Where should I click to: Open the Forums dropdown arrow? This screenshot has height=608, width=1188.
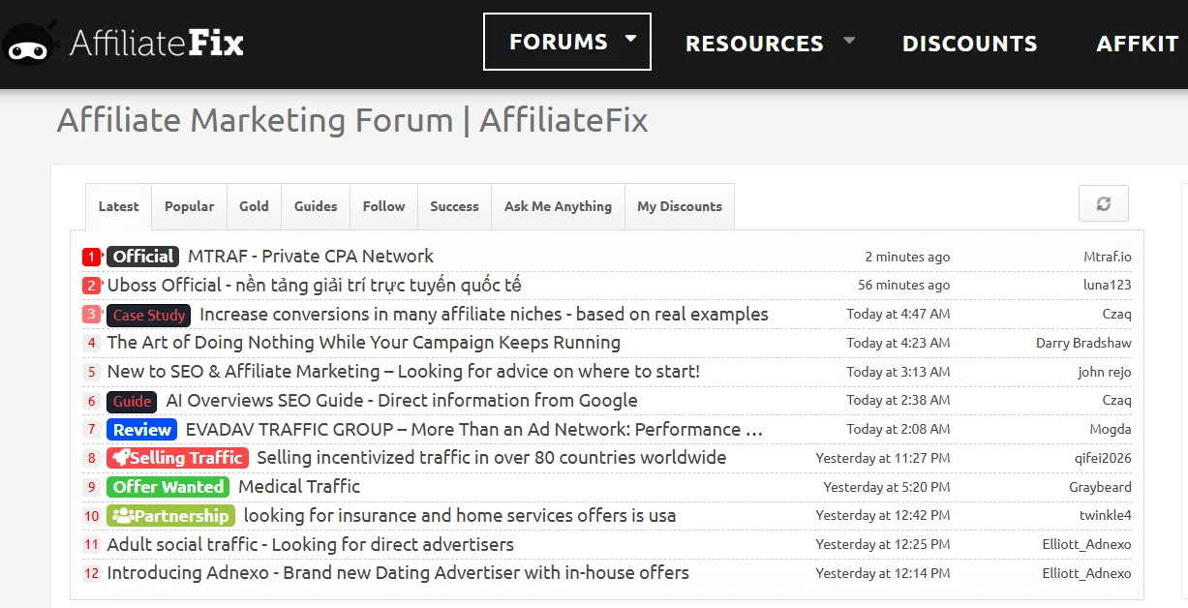click(631, 40)
